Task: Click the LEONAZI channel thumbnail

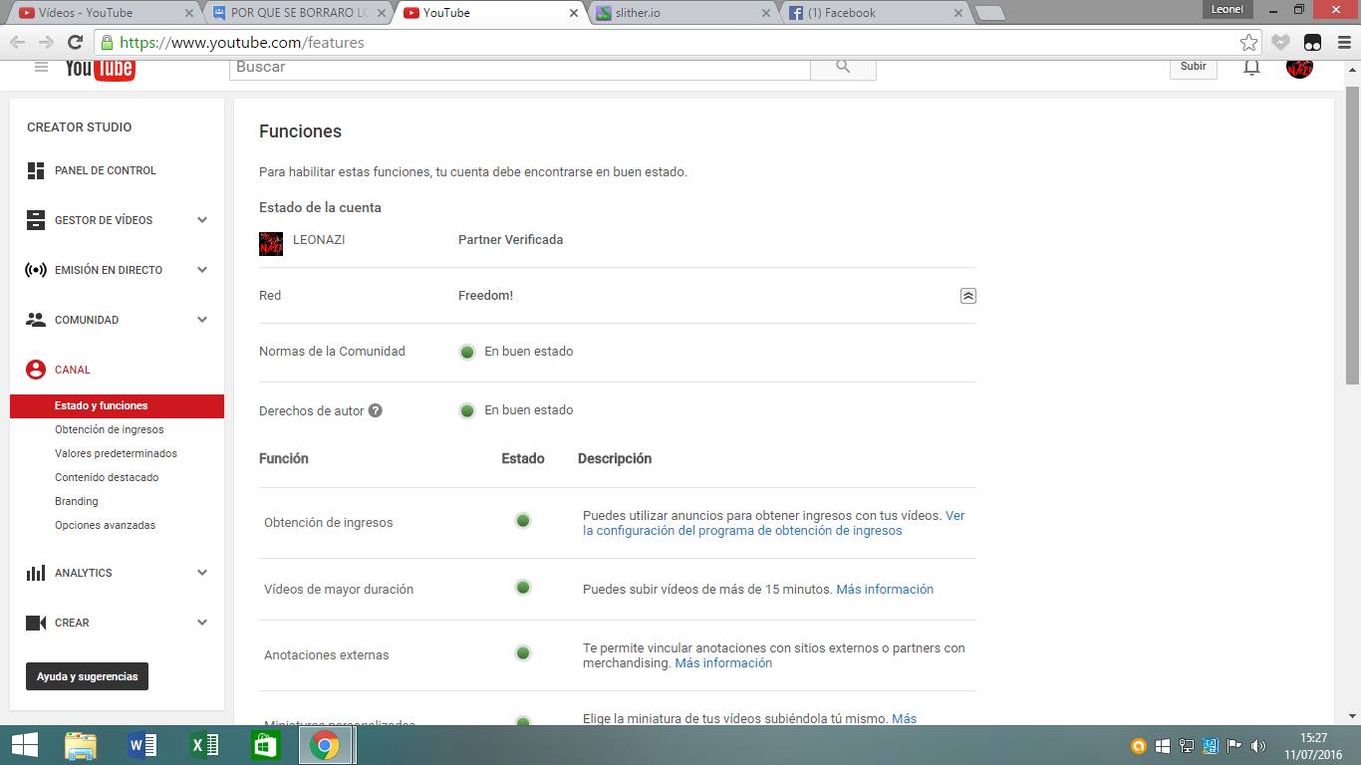Action: (x=271, y=243)
